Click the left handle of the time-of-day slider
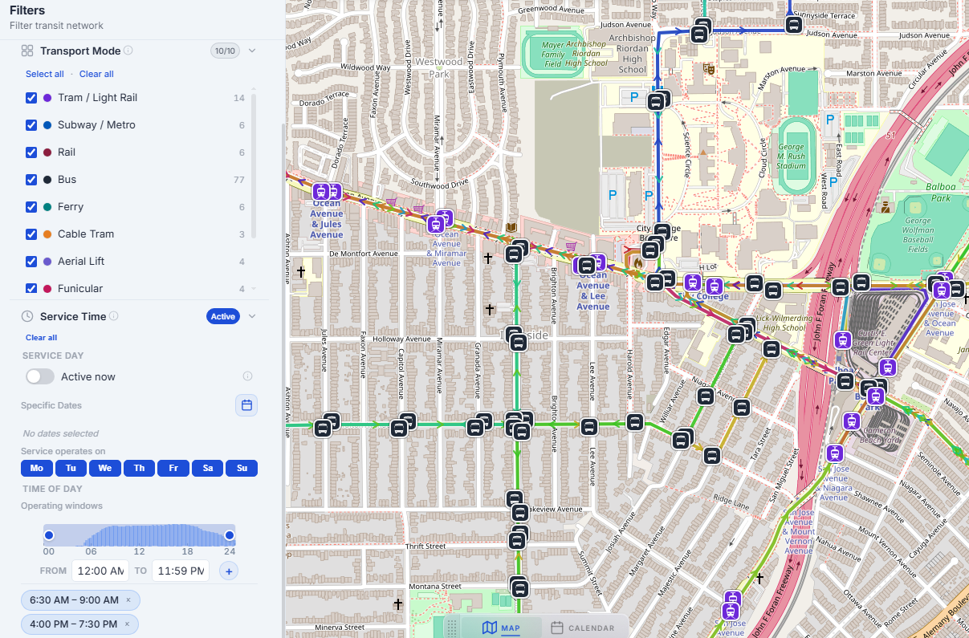The image size is (969, 638). click(x=48, y=535)
